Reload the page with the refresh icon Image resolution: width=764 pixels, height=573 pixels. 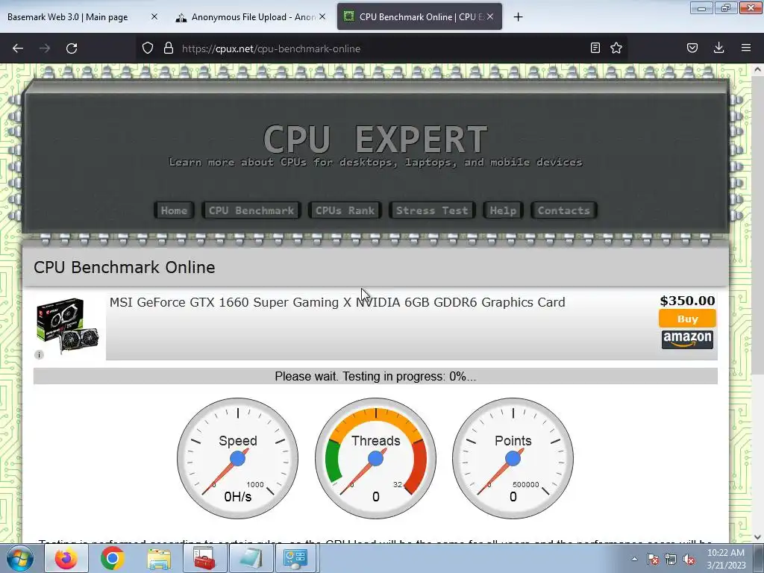(x=72, y=48)
